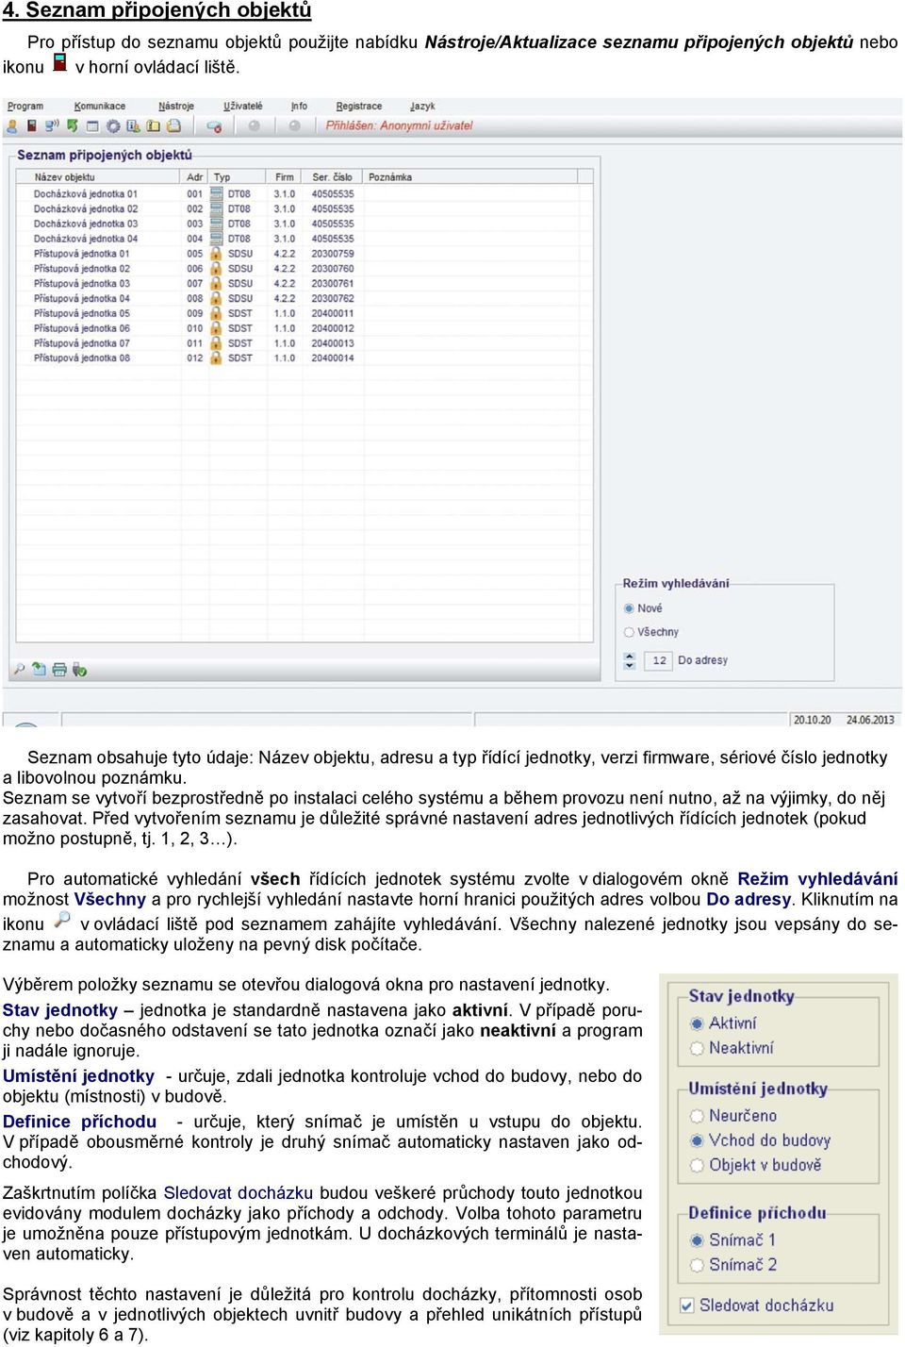Click the green refresh arrow toolbar icon
The image size is (905, 1347).
(x=72, y=125)
